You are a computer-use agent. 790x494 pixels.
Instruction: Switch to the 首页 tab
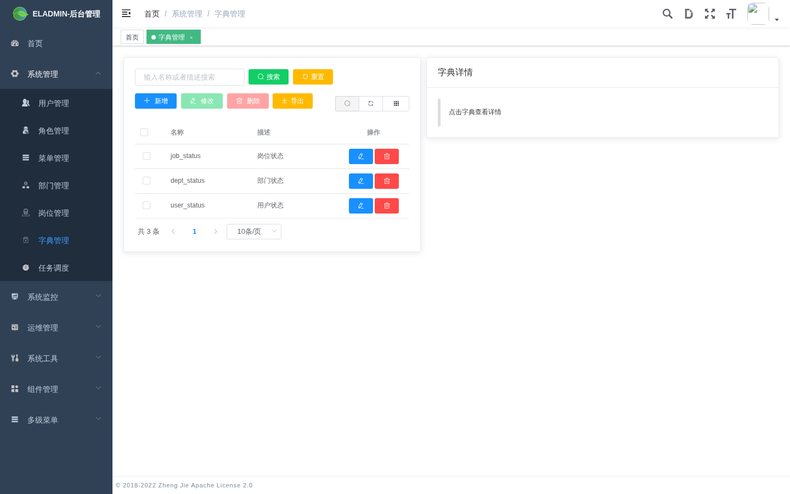tap(132, 37)
